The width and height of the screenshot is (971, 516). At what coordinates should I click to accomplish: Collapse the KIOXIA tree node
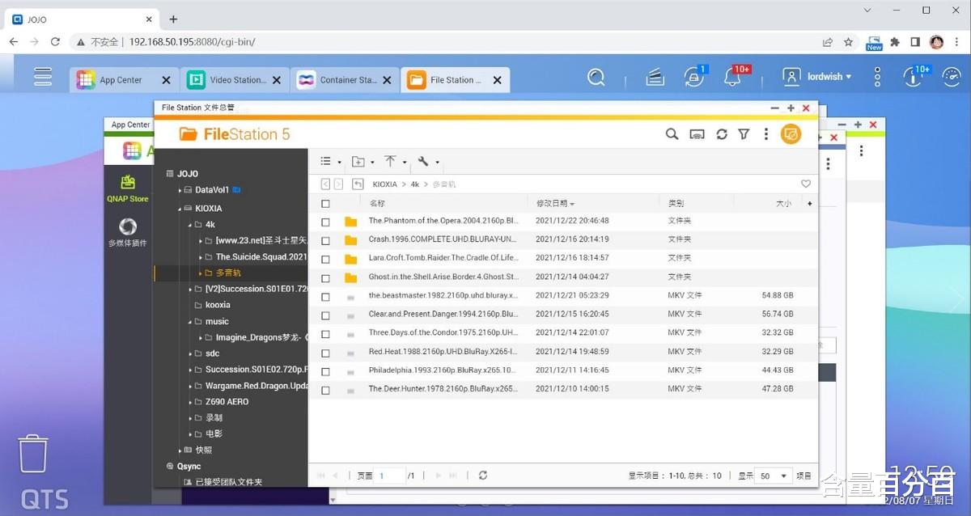[180, 209]
